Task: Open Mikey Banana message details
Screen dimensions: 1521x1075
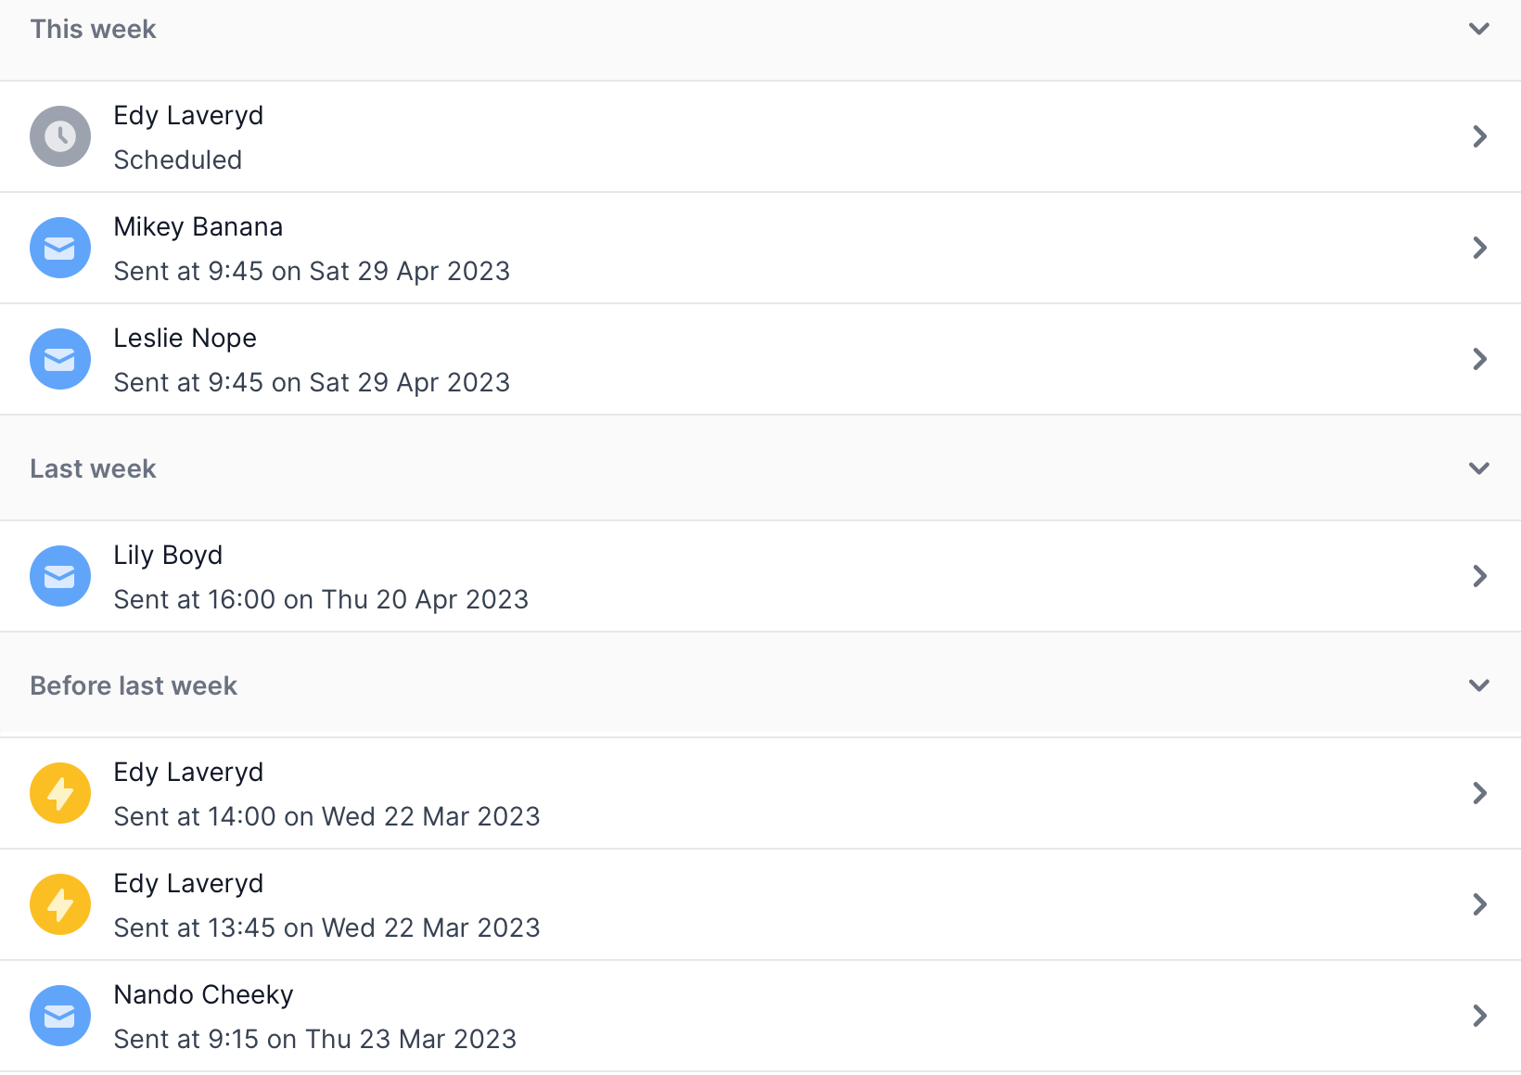Action: [x=760, y=248]
